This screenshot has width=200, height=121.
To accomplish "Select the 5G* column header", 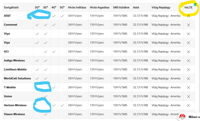I will 62,7.
